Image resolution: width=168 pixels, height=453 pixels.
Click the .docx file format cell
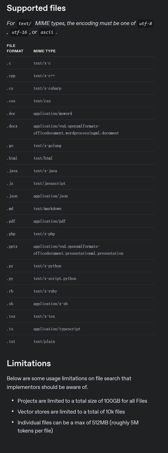coord(12,126)
